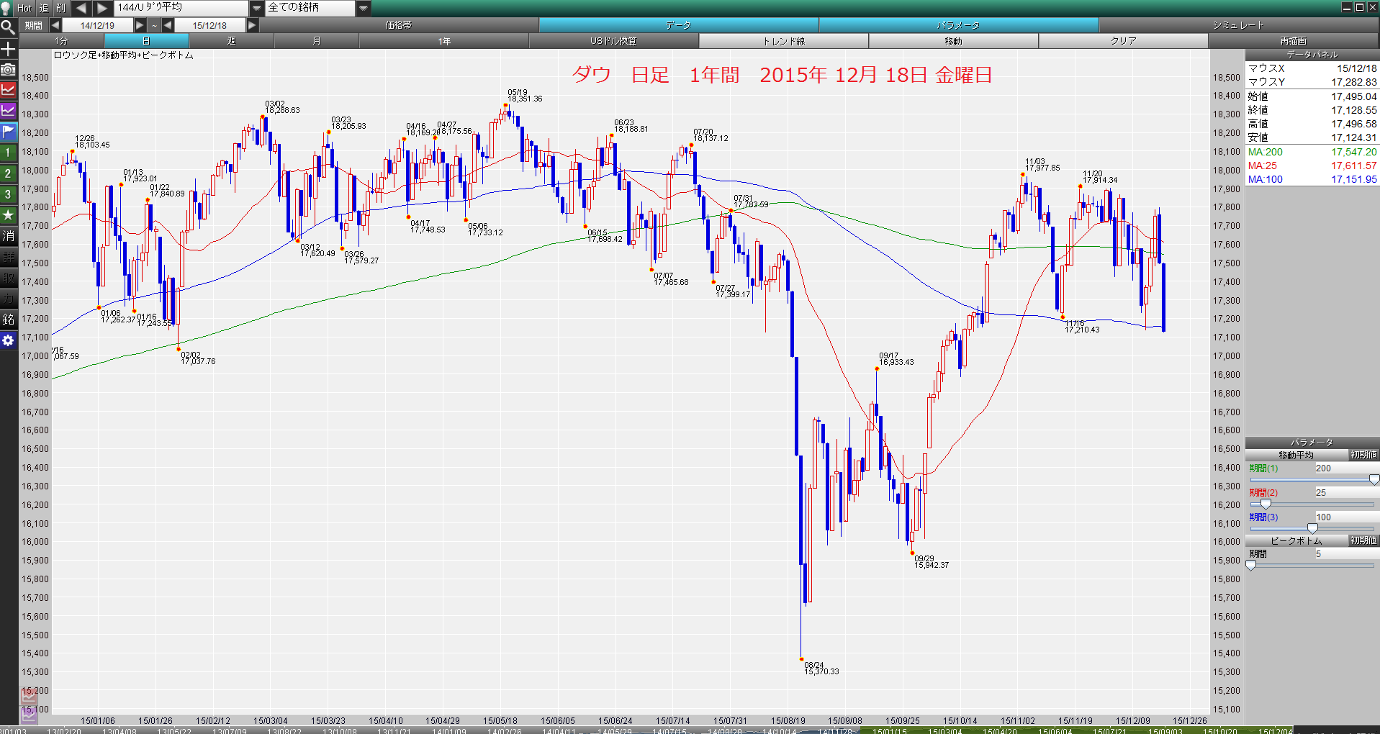
Task: Click the 取 sidebar icon
Action: coord(8,278)
